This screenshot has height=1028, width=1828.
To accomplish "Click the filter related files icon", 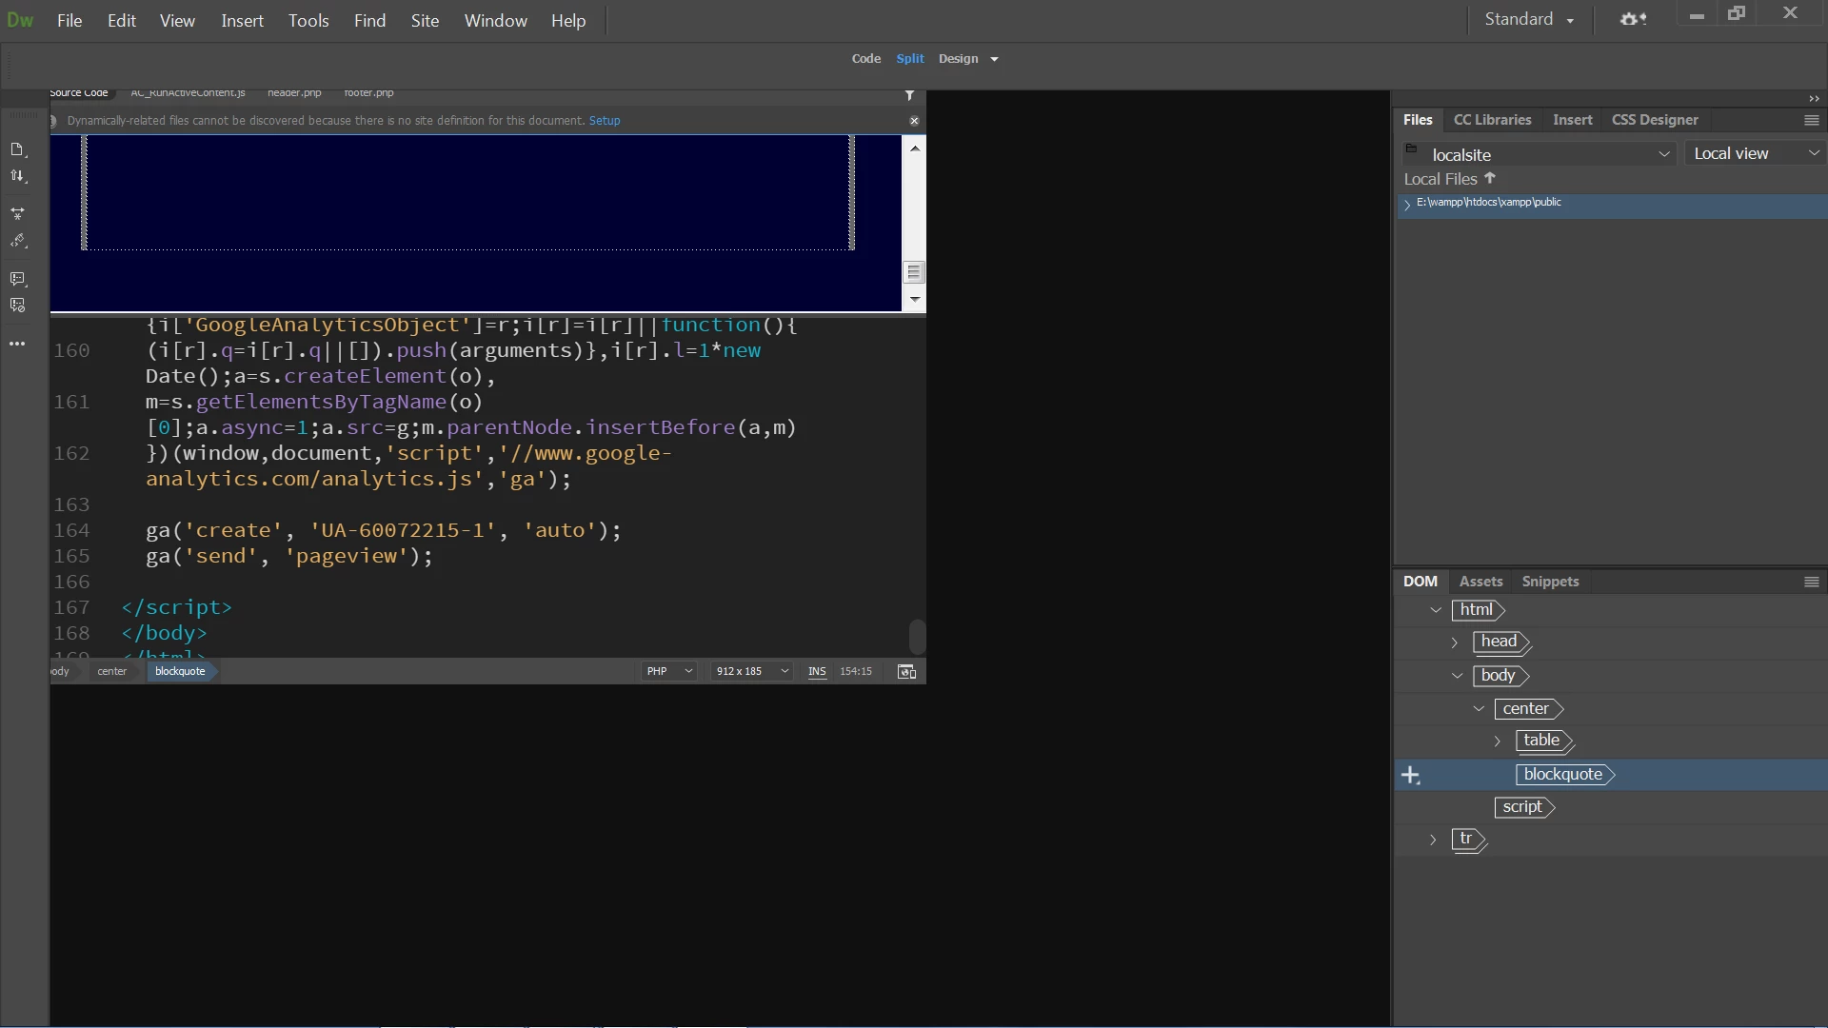I will click(x=909, y=95).
